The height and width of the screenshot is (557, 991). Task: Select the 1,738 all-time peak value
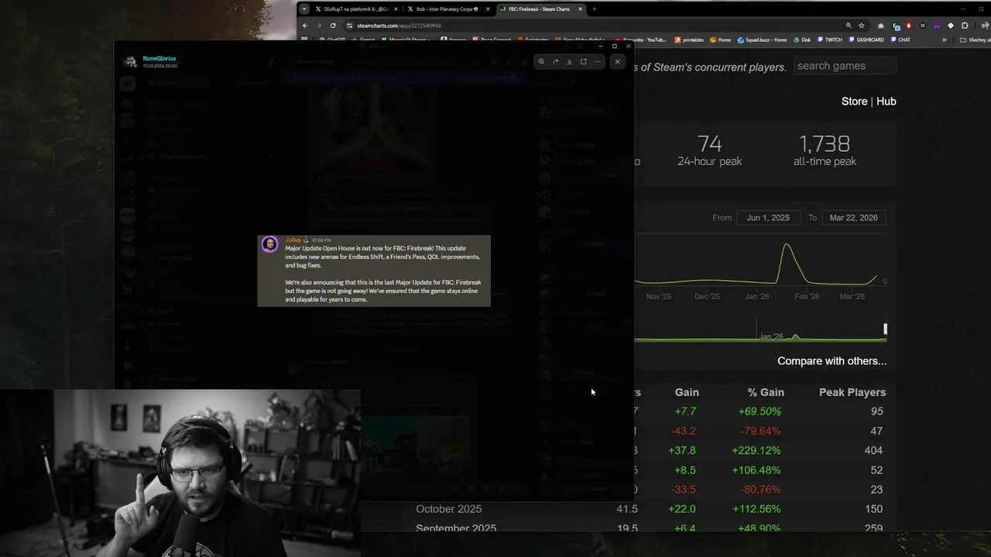pyautogui.click(x=825, y=143)
